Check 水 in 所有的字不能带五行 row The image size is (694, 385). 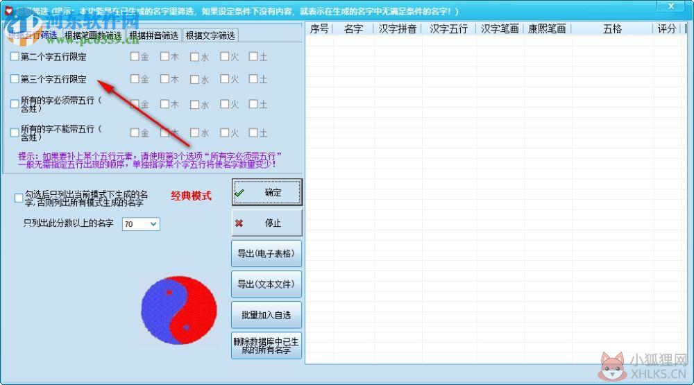195,132
